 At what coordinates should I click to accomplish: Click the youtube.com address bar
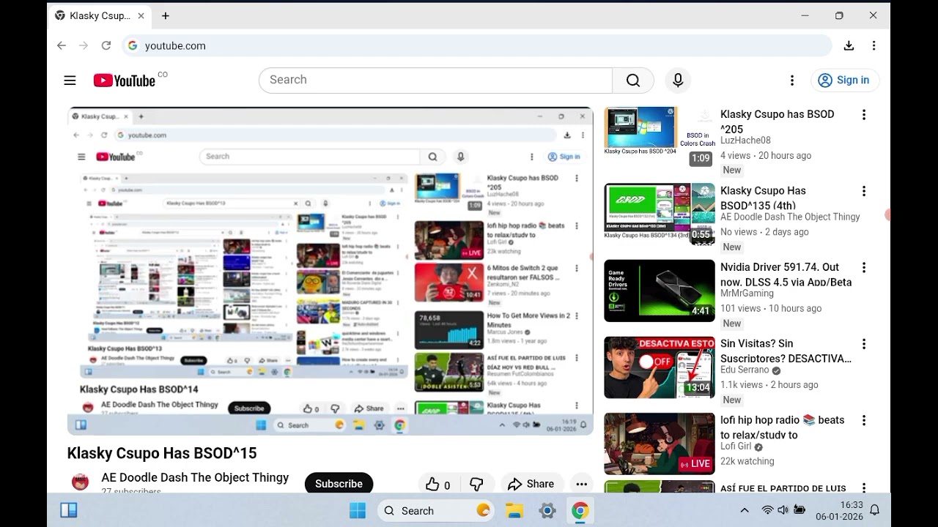pos(476,45)
